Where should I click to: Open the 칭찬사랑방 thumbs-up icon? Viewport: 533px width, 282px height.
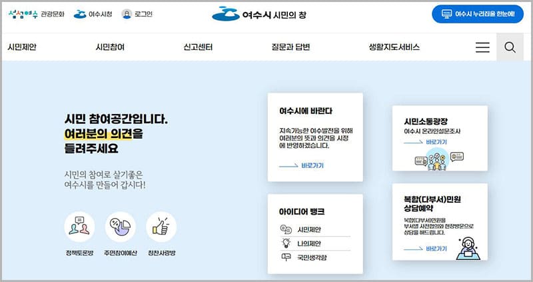(x=161, y=227)
